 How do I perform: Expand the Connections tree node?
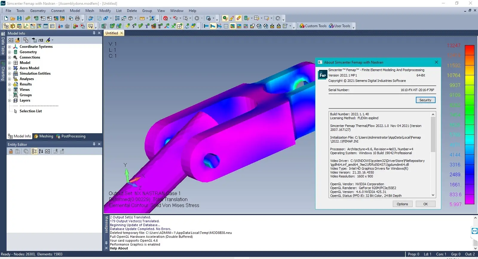(x=9, y=57)
